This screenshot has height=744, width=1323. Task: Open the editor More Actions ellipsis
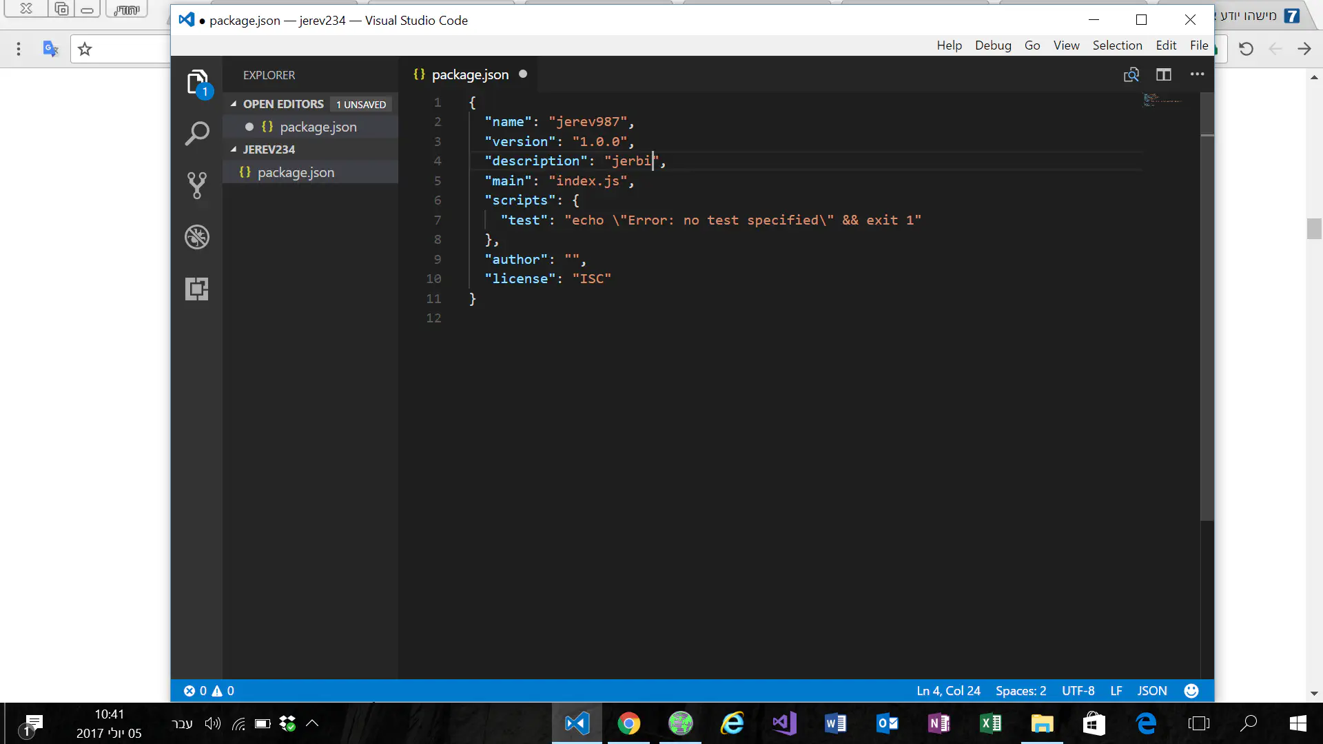pyautogui.click(x=1197, y=74)
